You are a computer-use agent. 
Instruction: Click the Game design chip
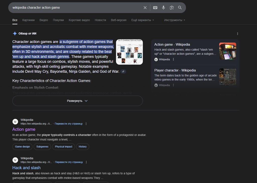[22, 147]
